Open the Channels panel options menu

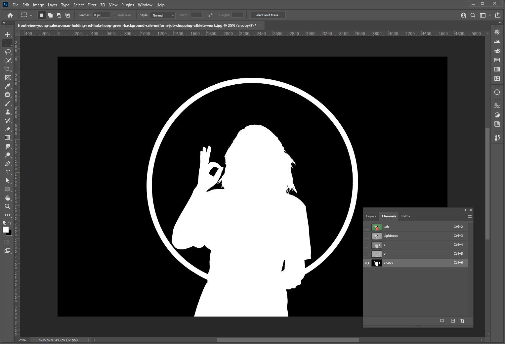point(470,216)
